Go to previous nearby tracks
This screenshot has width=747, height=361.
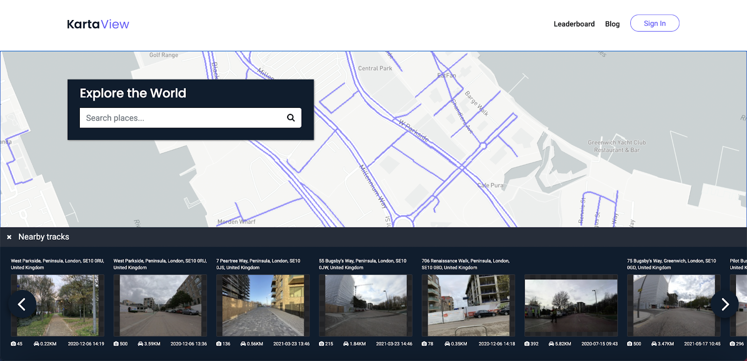click(22, 304)
